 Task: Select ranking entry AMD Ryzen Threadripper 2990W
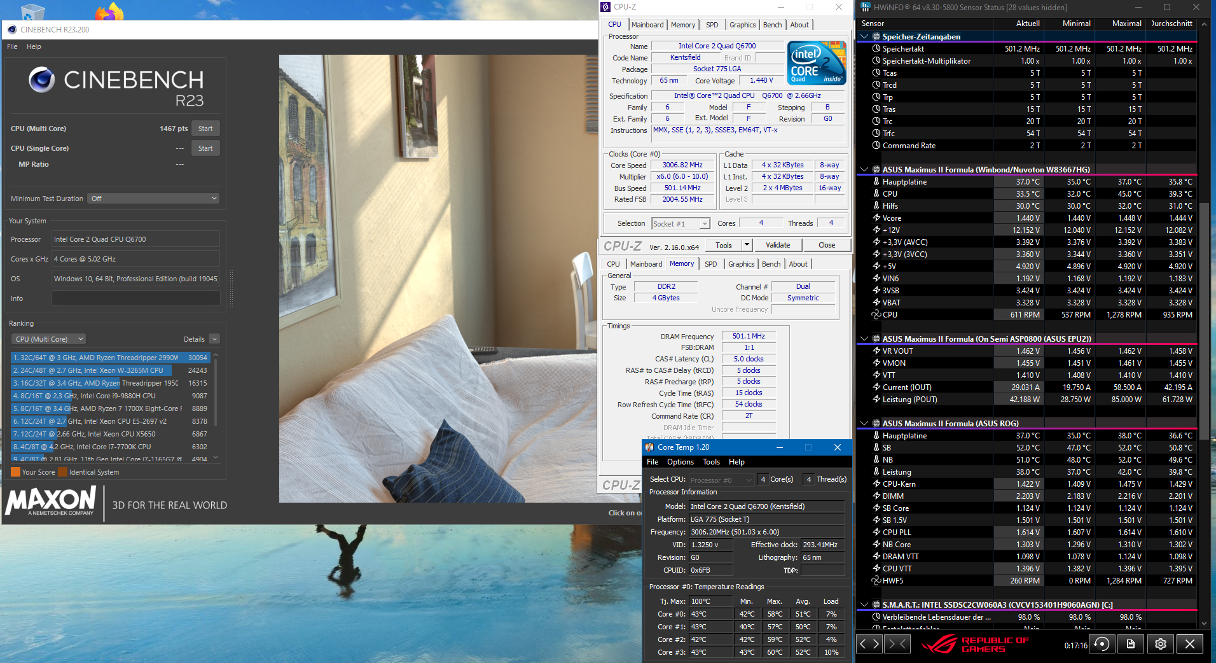111,358
